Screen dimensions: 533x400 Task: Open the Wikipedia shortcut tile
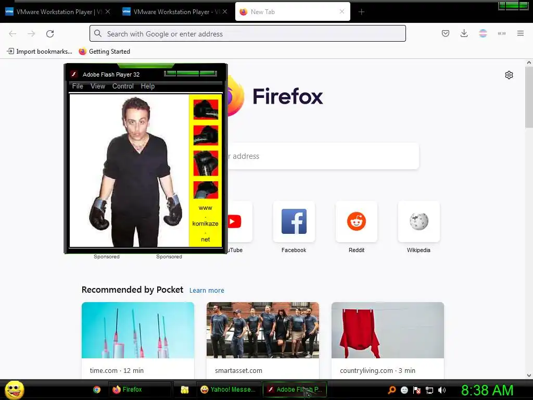[419, 222]
